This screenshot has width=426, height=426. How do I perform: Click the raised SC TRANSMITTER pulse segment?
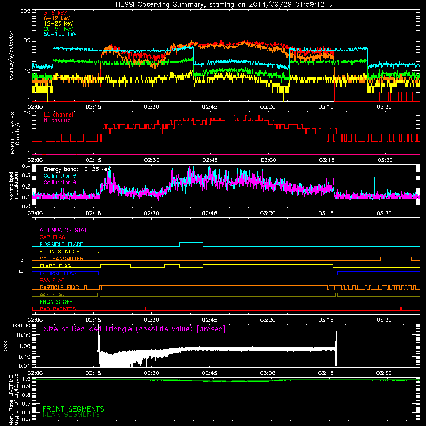pos(396,257)
